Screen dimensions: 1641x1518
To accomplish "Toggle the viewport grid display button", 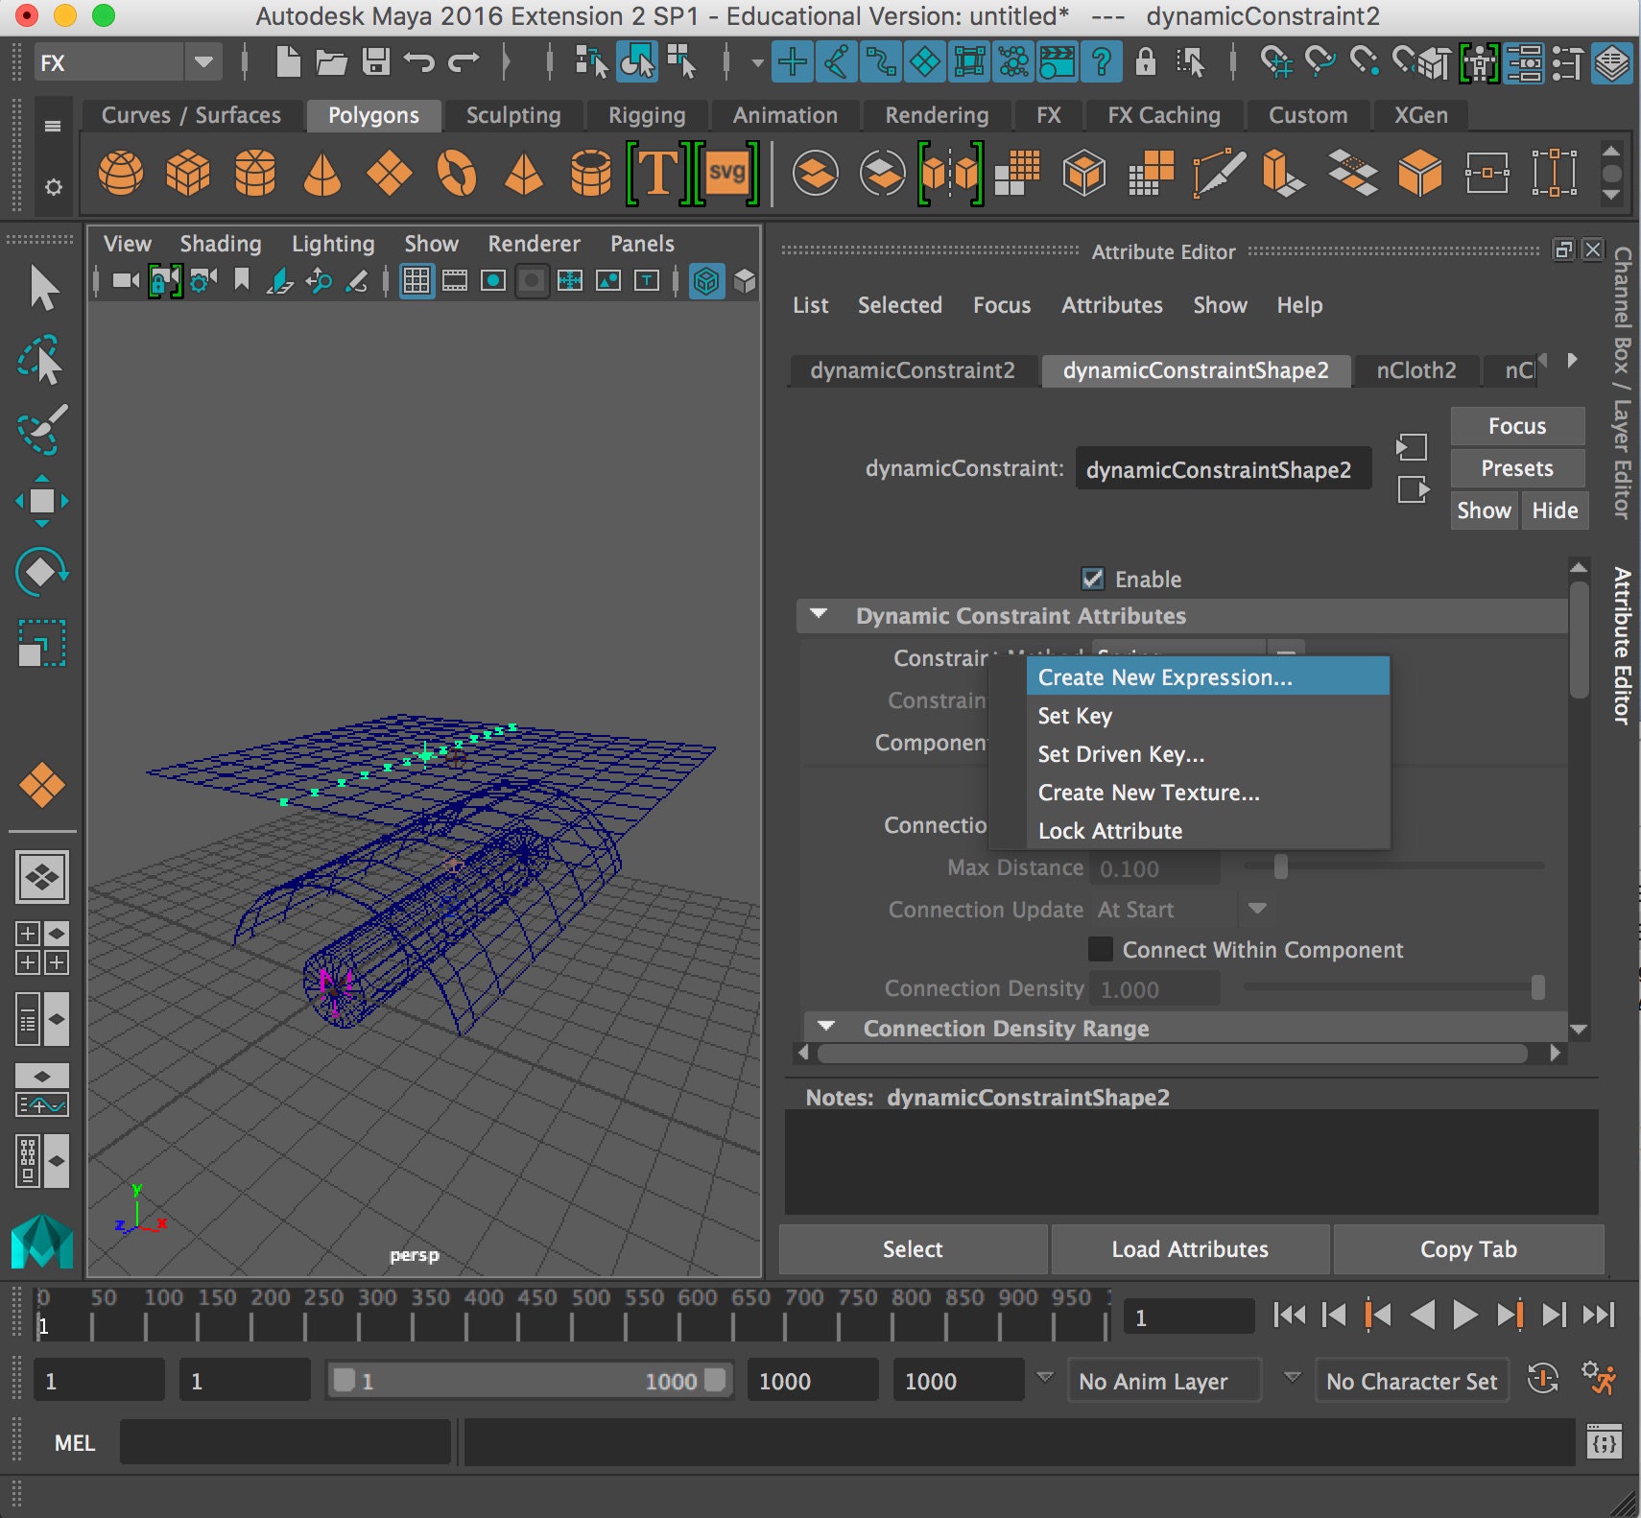I will coord(416,281).
